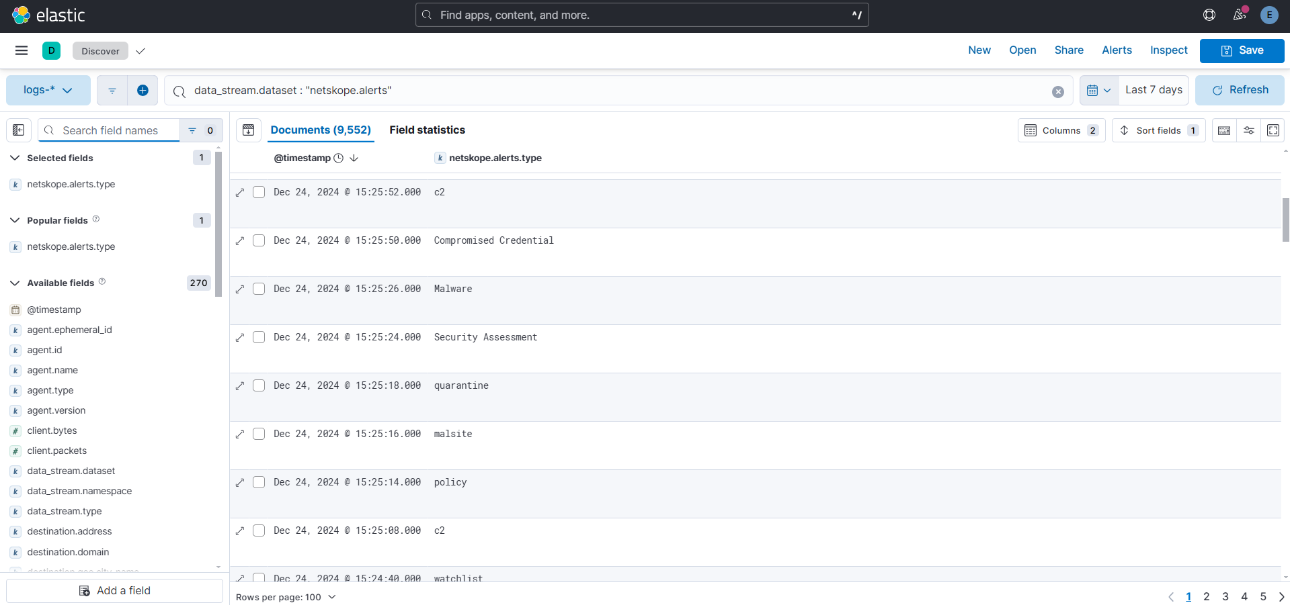
Task: Open the user avatar E menu
Action: click(x=1269, y=15)
